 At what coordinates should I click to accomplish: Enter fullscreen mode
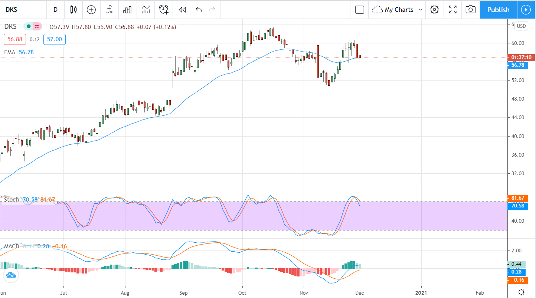coord(452,10)
